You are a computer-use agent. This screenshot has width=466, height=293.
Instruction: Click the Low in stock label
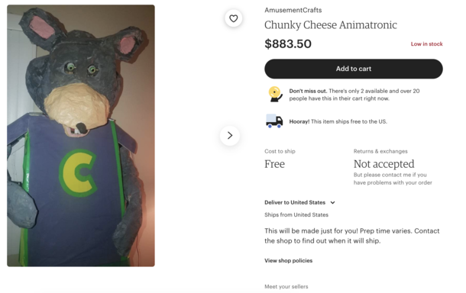(427, 44)
